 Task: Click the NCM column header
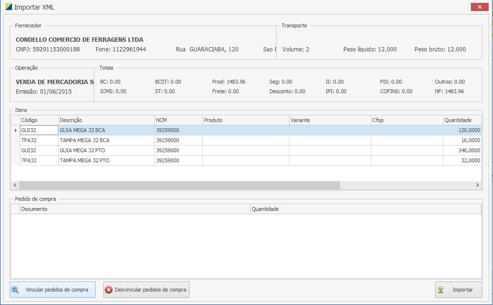(178, 120)
